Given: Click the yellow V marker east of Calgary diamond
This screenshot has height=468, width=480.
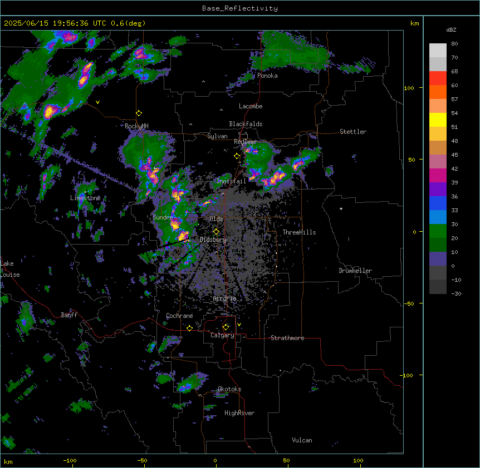Looking at the screenshot, I should pos(239,325).
